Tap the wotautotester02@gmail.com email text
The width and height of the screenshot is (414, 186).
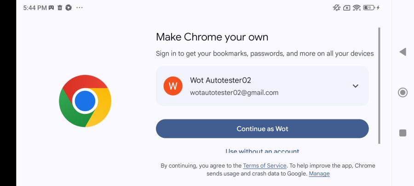pyautogui.click(x=234, y=92)
